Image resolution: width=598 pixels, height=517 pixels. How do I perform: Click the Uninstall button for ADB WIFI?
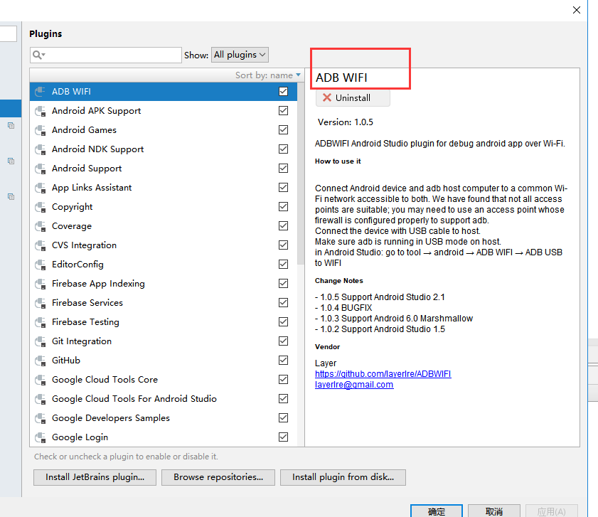[353, 98]
